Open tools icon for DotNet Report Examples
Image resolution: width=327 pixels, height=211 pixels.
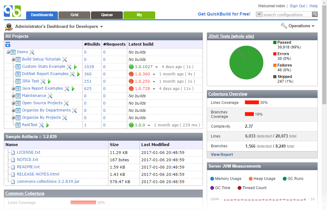point(72,74)
